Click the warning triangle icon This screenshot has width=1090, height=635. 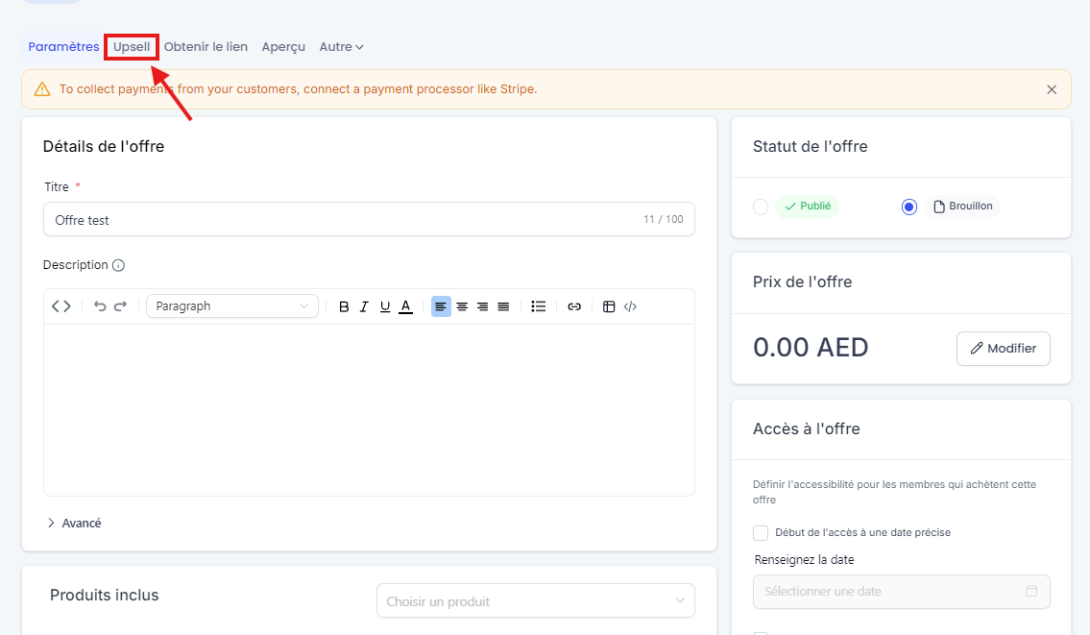[x=42, y=89]
